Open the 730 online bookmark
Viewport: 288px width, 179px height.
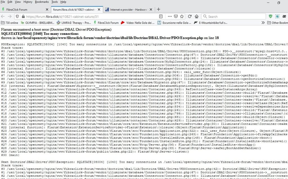click(x=10, y=23)
